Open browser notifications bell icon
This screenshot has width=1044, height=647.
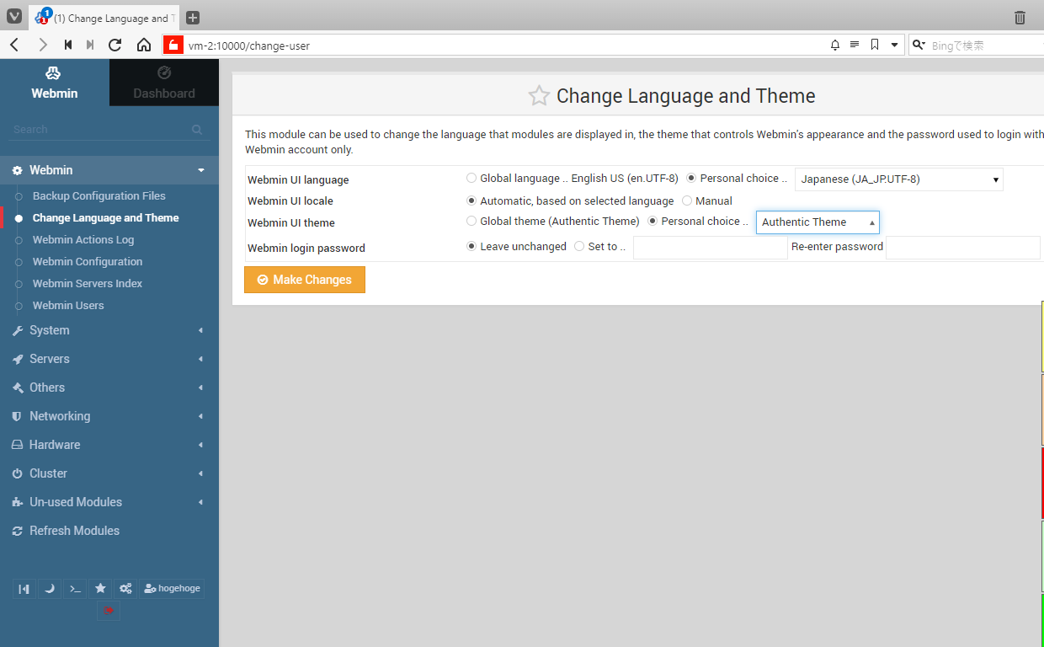[x=835, y=45]
